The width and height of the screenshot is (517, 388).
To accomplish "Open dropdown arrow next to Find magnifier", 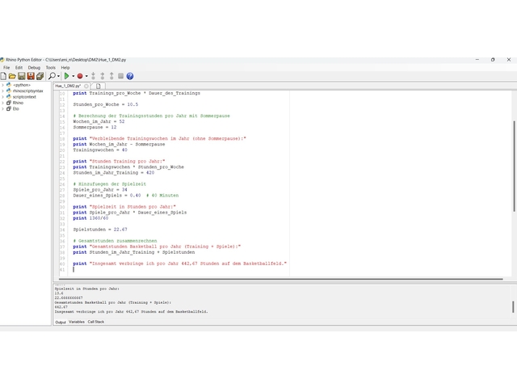I will pos(58,76).
